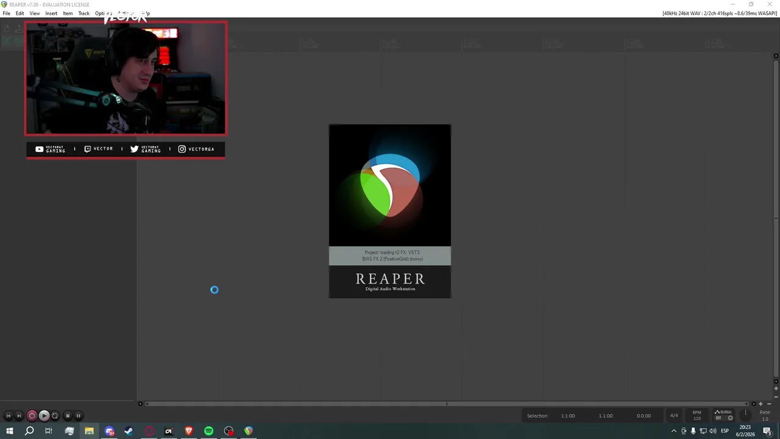780x439 pixels.
Task: Click the microphone tray icon
Action: [x=693, y=431]
